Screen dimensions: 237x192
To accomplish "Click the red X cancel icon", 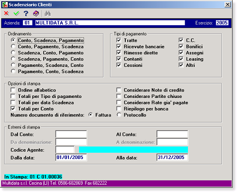I will (6, 14).
